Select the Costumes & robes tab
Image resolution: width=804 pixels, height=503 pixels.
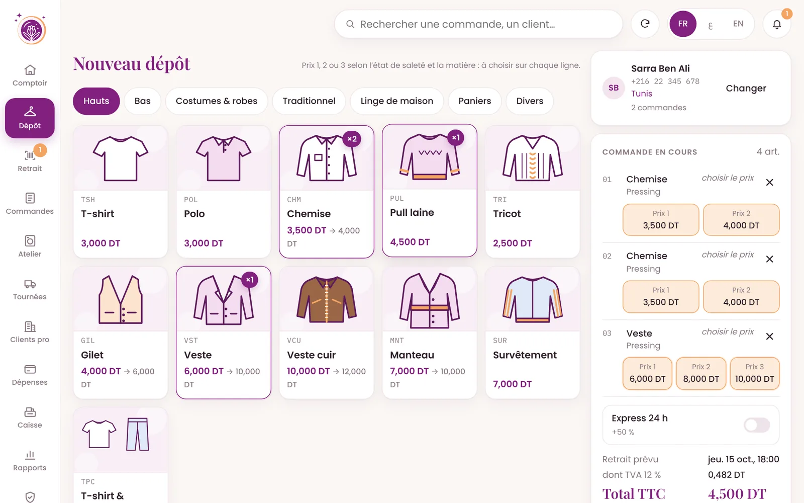(217, 101)
